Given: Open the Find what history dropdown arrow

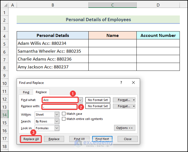Looking at the screenshot, I should (x=80, y=100).
